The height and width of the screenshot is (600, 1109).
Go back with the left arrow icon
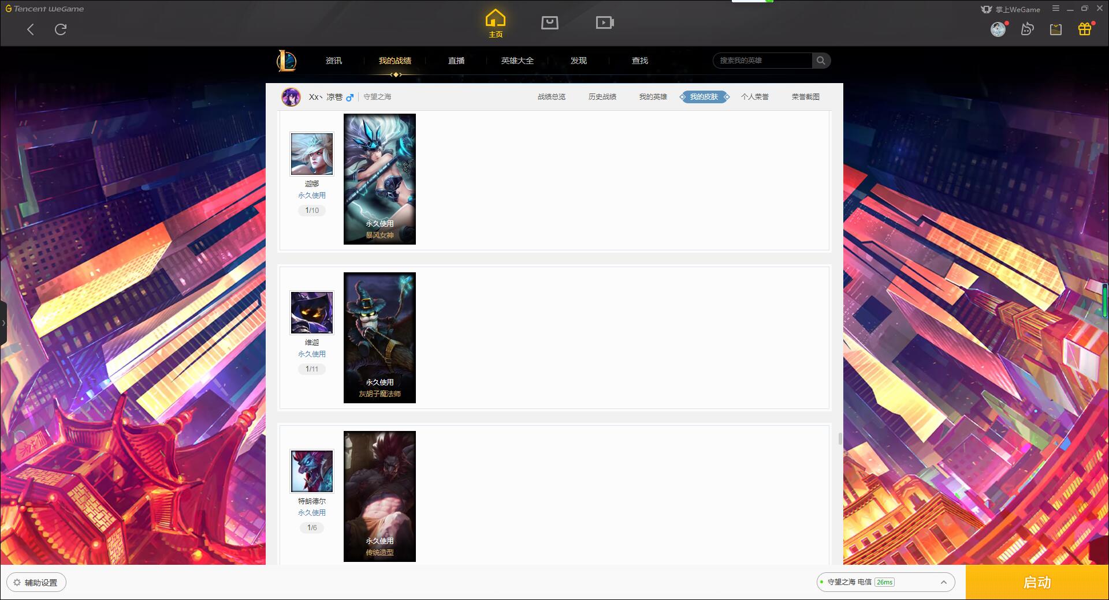31,29
